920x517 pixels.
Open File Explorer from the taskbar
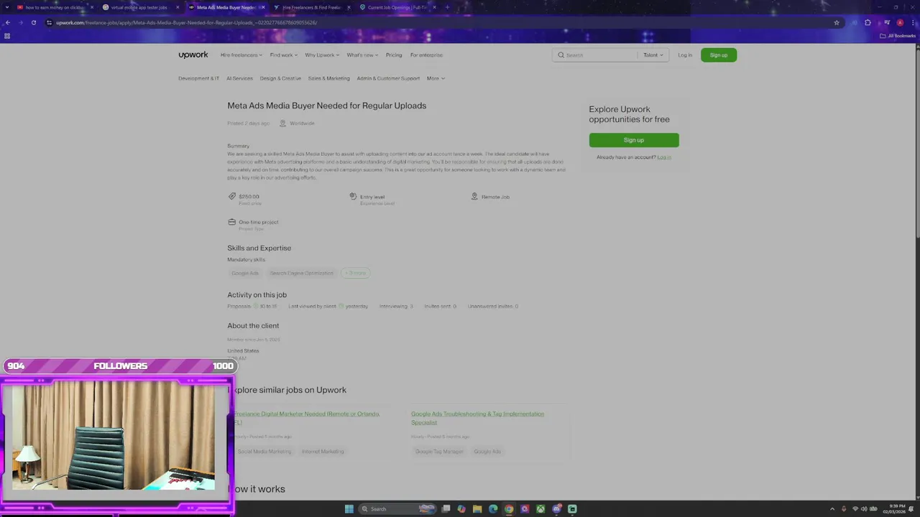477,509
